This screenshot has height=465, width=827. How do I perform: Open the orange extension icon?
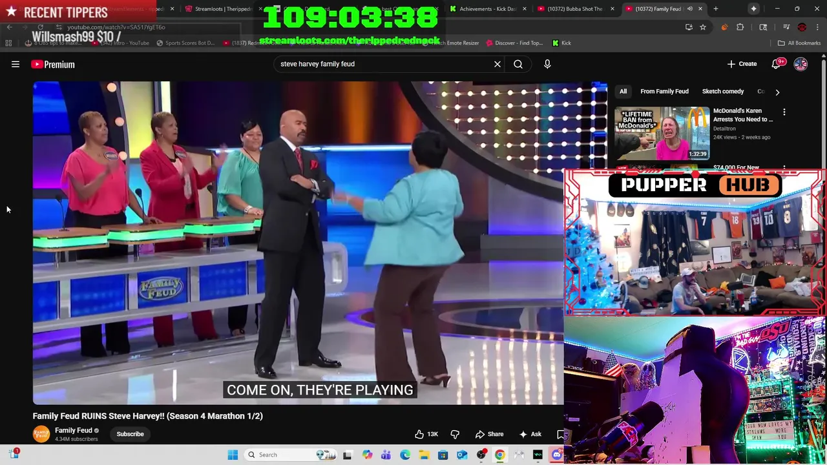724,27
